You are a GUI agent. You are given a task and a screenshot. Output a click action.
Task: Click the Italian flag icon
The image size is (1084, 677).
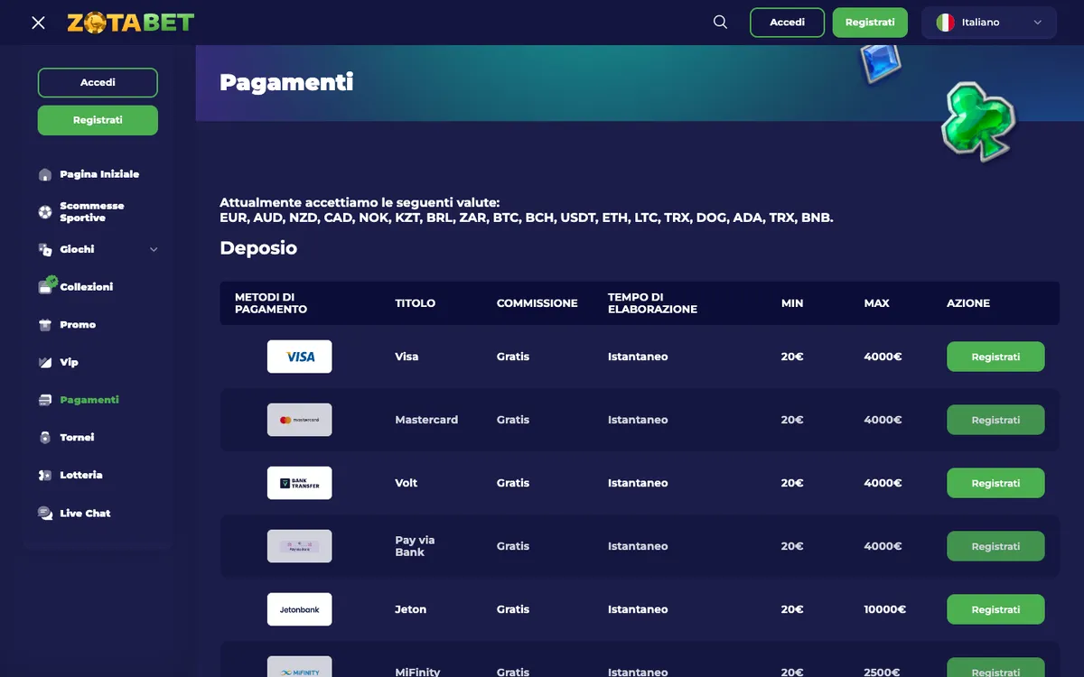pos(945,23)
